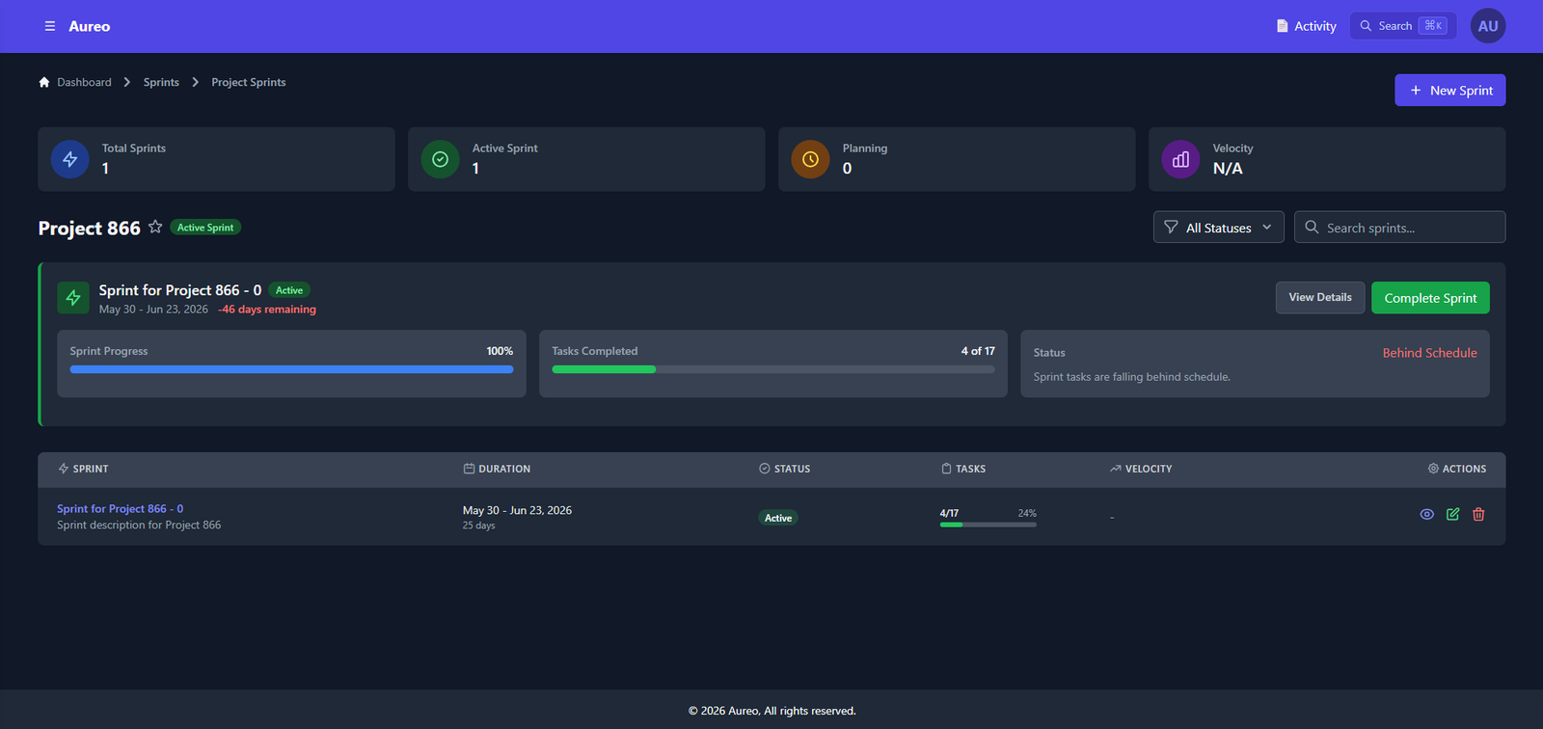This screenshot has width=1543, height=729.
Task: Click the Search sprints magnifier icon
Action: (1312, 227)
